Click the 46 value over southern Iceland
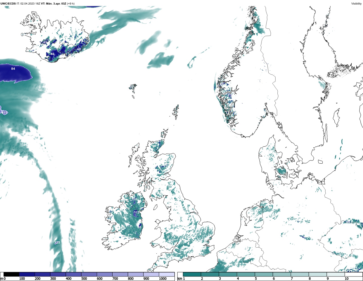Image resolution: width=363 pixels, height=281 pixels. click(x=52, y=54)
